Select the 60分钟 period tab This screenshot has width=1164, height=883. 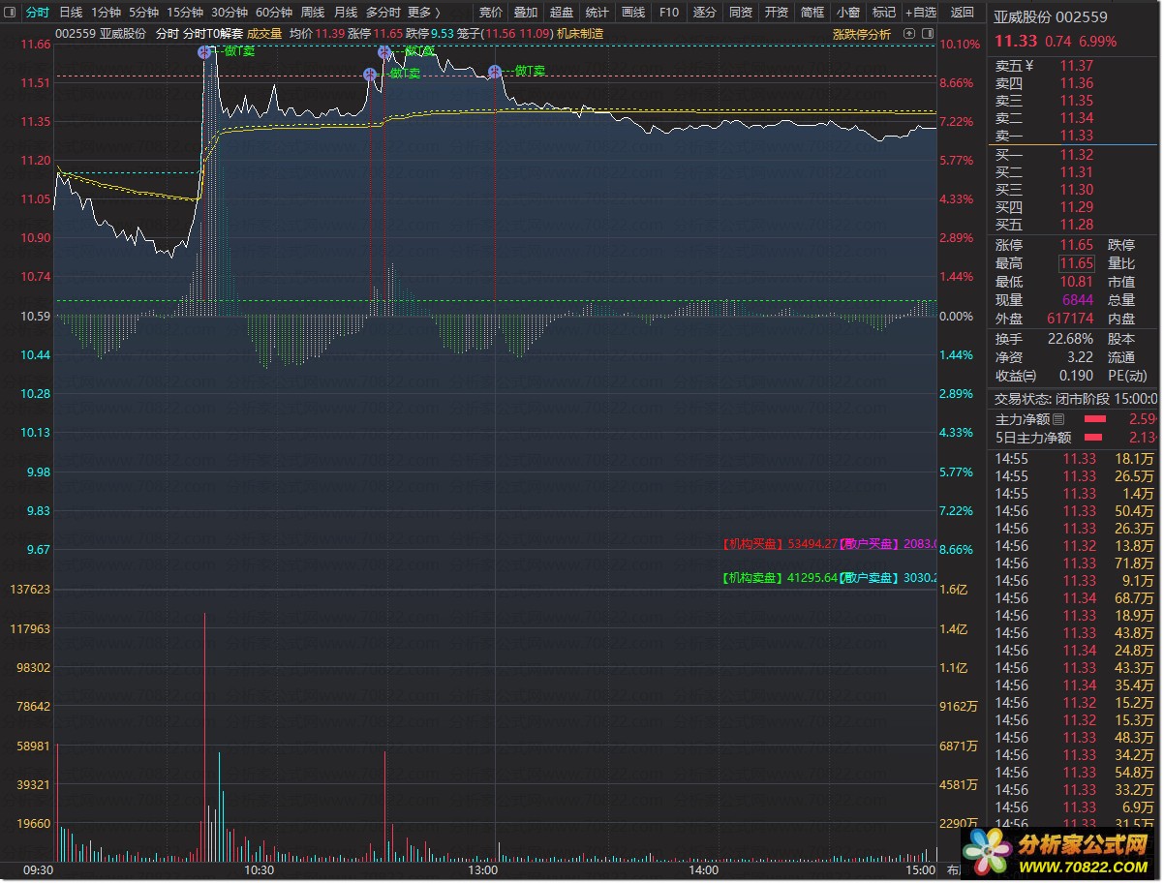[273, 13]
